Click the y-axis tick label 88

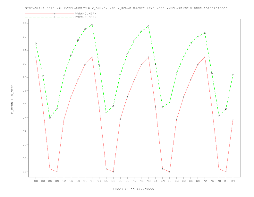coord(24,23)
